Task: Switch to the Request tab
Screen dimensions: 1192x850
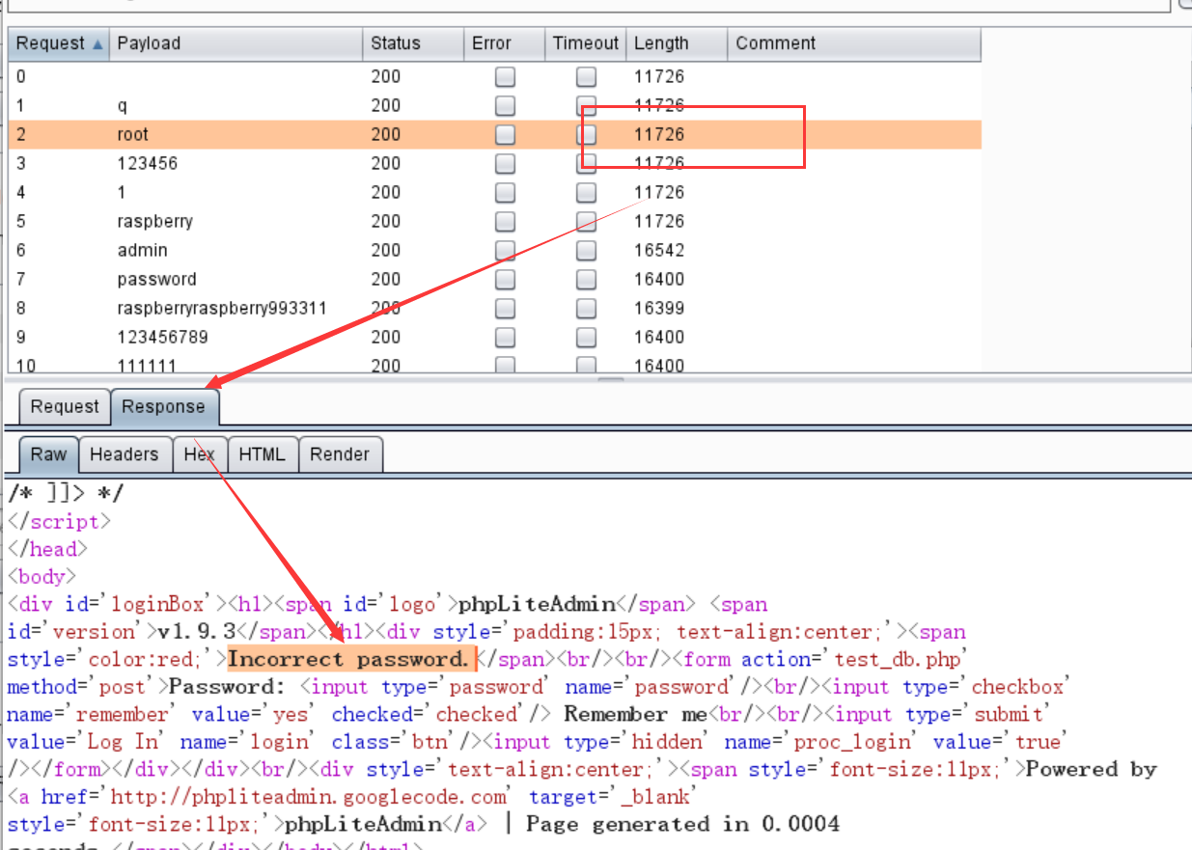Action: click(x=65, y=406)
